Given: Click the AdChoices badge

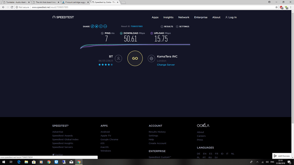Looking at the screenshot, I should coord(282,156).
